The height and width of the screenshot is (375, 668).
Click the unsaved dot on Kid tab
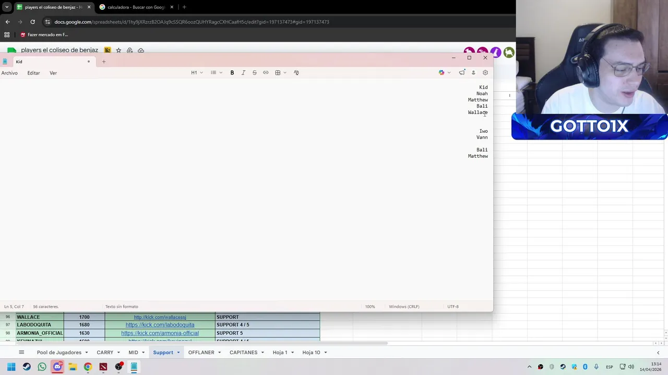click(x=89, y=61)
